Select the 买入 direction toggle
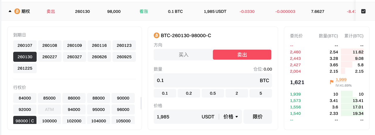The image size is (375, 135). coord(183,55)
